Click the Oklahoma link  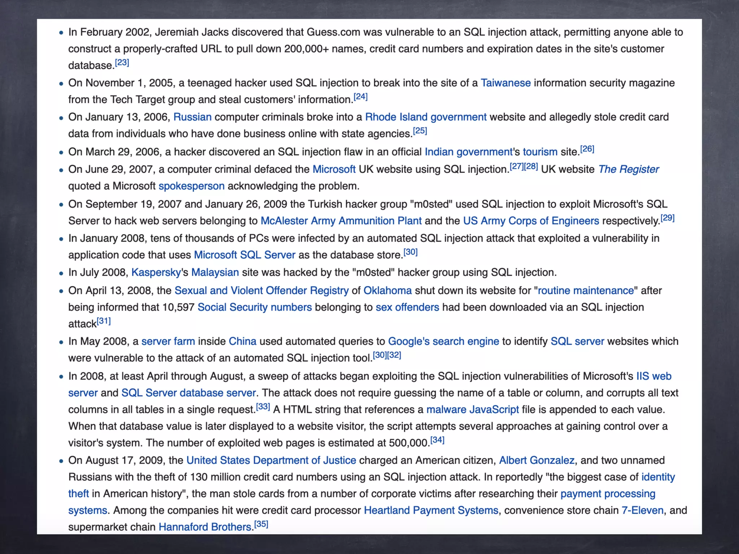[x=387, y=291]
